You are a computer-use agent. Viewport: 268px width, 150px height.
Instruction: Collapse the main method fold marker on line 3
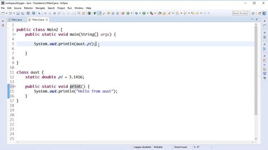tap(15, 35)
